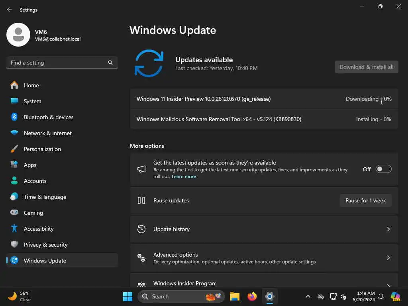
Task: Open the notification bell in system tray
Action: pos(381,296)
